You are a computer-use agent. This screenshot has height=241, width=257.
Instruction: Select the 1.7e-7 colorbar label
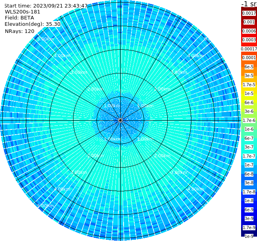point(249,156)
